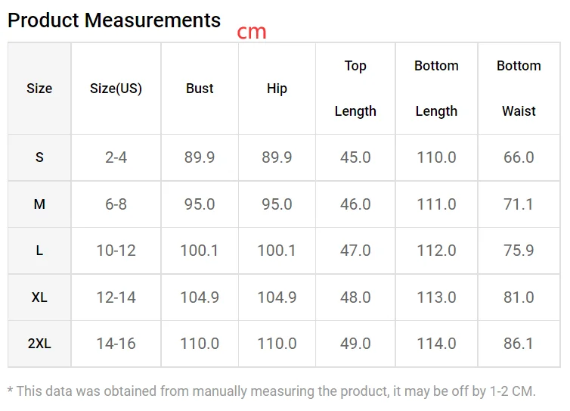Click the 47.0 top length value

[355, 251]
